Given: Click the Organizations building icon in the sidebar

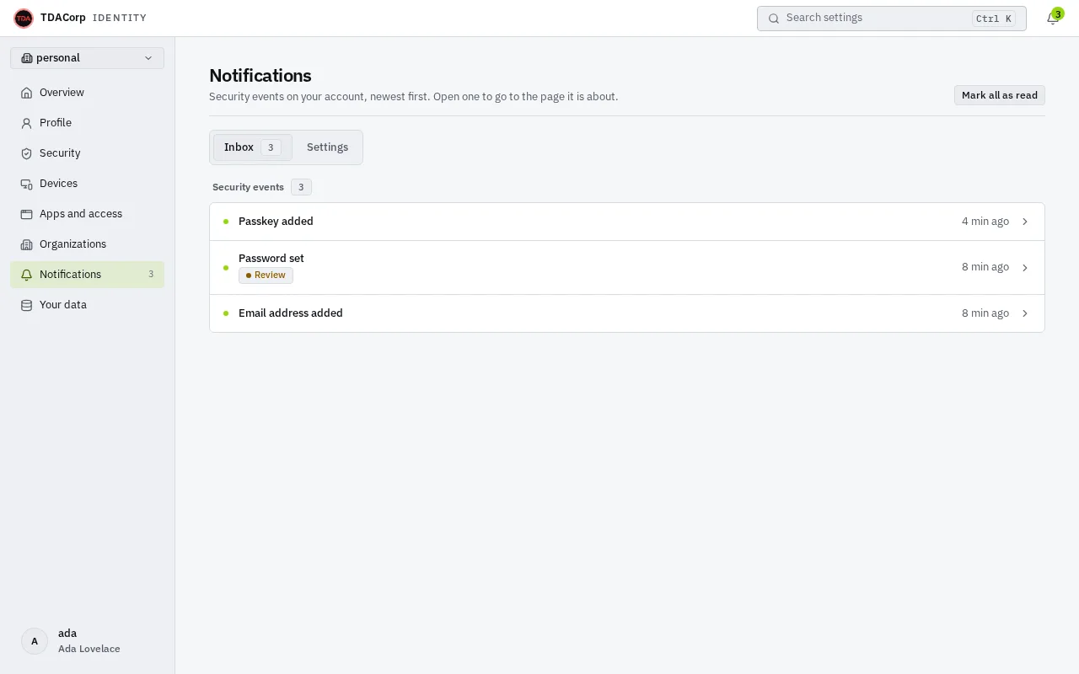Looking at the screenshot, I should click(x=26, y=244).
